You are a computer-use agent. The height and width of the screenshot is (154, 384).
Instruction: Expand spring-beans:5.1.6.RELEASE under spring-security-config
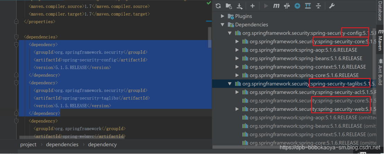tap(237, 59)
